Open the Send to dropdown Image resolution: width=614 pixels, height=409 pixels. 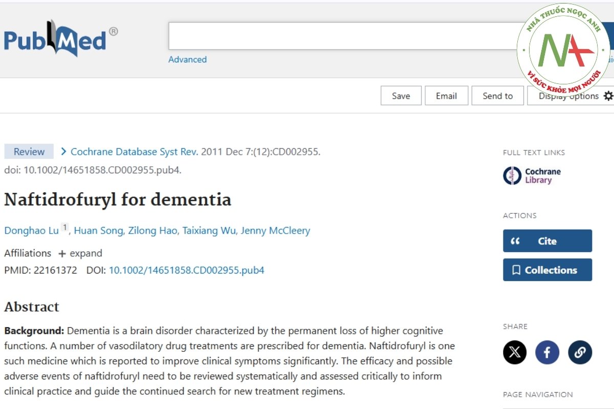click(497, 96)
